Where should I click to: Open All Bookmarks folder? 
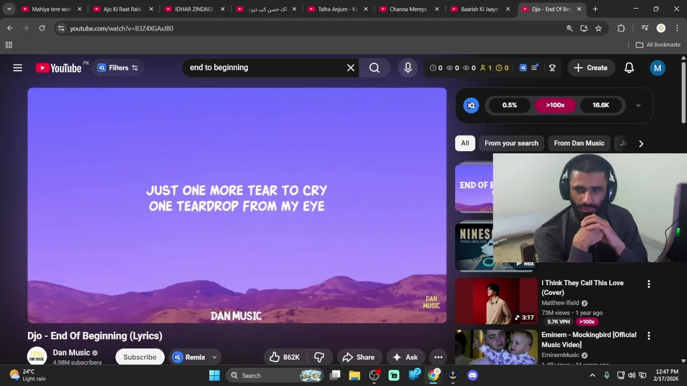[658, 45]
